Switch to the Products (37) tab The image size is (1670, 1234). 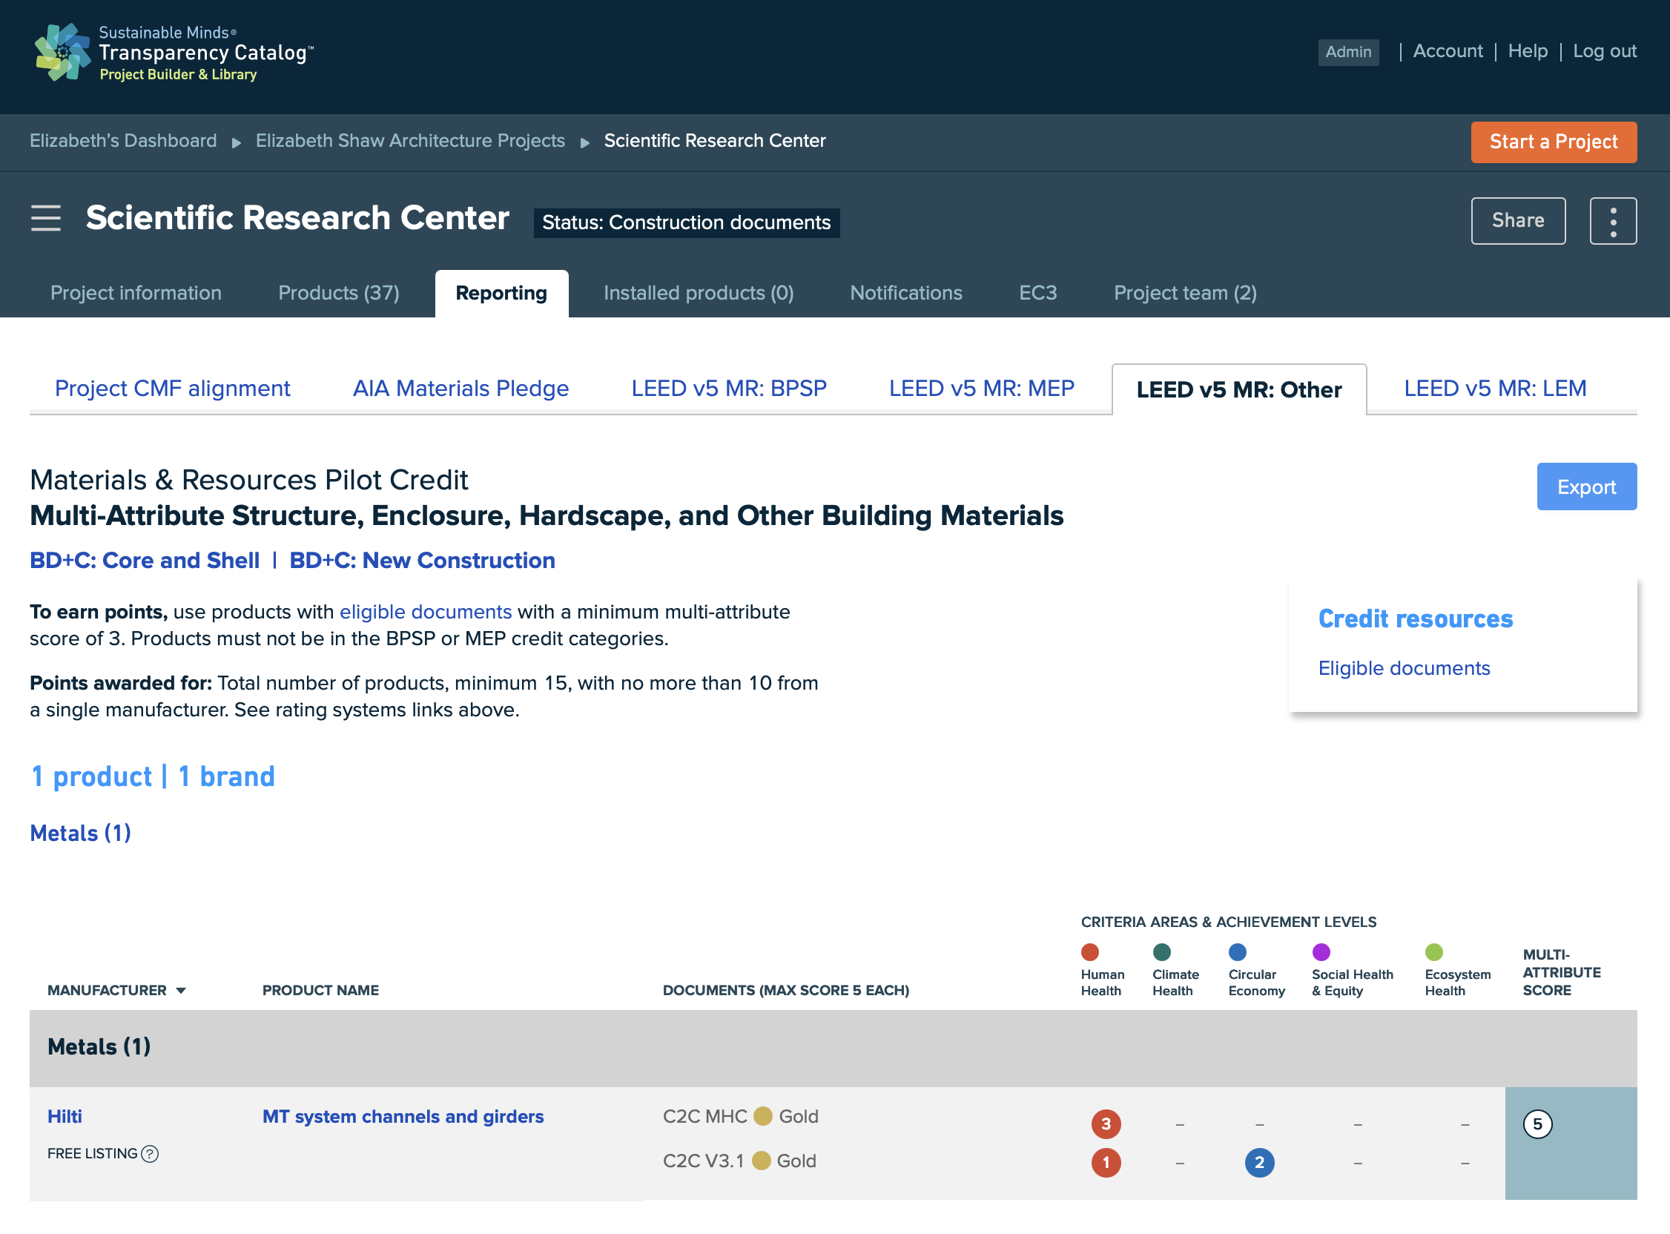[x=338, y=293]
